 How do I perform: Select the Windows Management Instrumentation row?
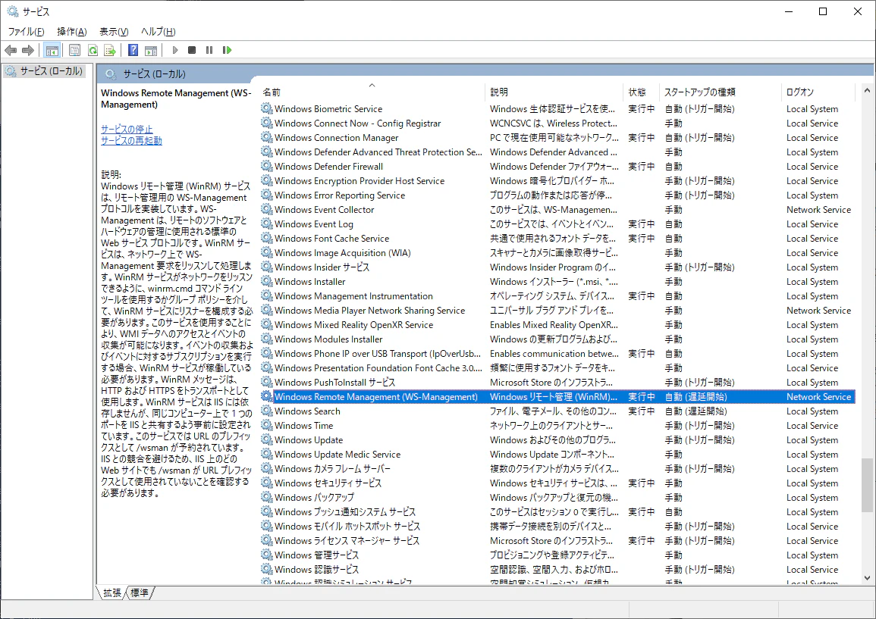pyautogui.click(x=557, y=296)
